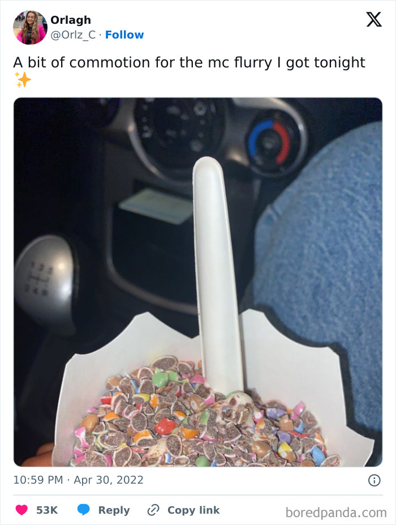
Task: Click the boredpanda.com watermark
Action: point(336,513)
